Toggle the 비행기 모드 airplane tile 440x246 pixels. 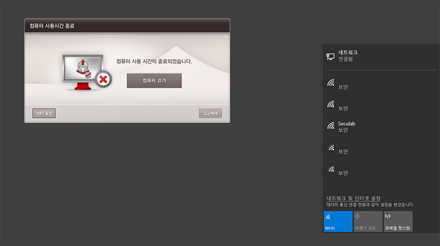(x=368, y=222)
